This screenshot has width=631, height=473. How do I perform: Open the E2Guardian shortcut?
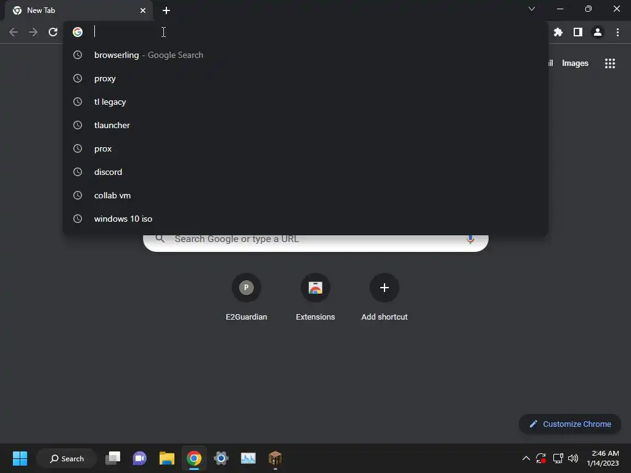(x=246, y=297)
